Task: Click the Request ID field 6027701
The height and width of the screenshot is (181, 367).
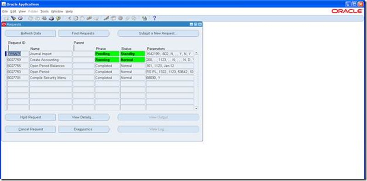Action: pos(18,78)
